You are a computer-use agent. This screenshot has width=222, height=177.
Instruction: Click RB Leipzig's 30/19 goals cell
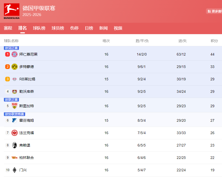(181, 79)
